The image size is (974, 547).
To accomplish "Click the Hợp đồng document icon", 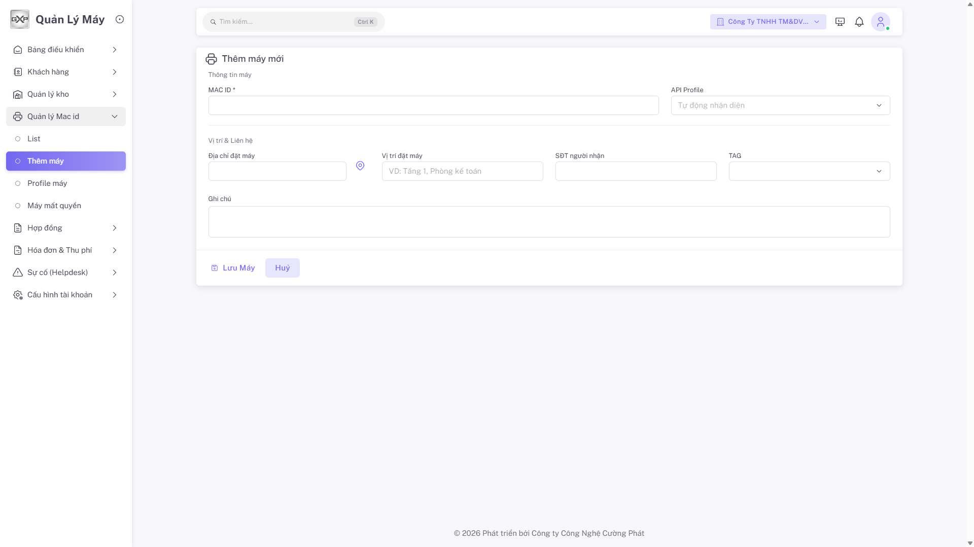I will point(18,228).
